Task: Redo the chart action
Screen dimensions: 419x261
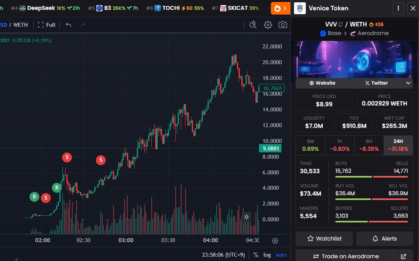Action: [x=83, y=25]
